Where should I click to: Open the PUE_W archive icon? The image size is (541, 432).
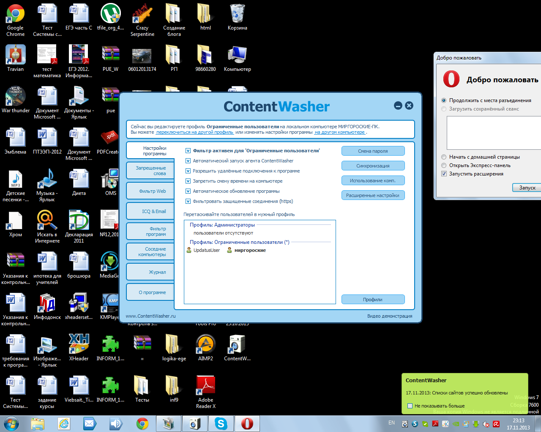[x=111, y=58]
